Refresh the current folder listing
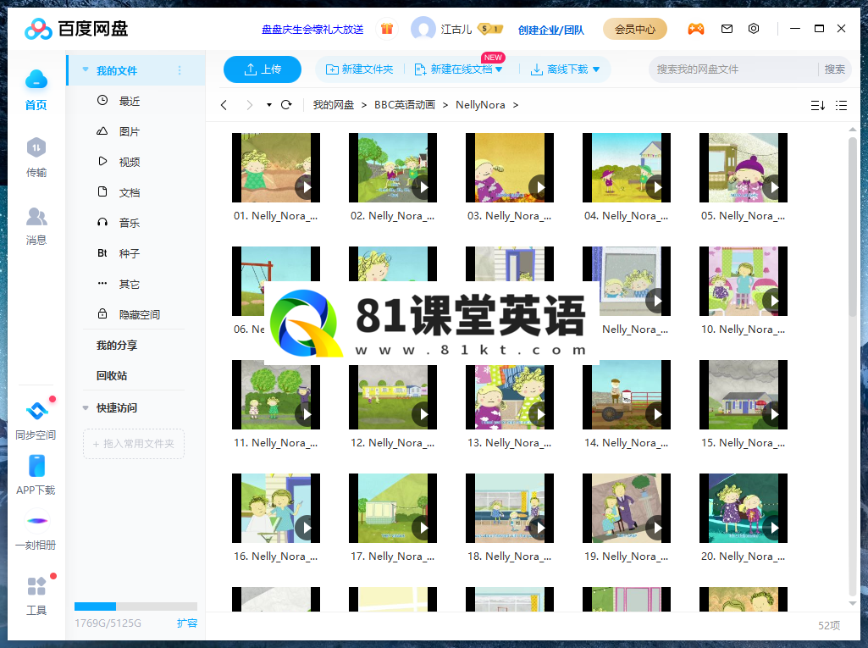Image resolution: width=868 pixels, height=648 pixels. pos(286,105)
